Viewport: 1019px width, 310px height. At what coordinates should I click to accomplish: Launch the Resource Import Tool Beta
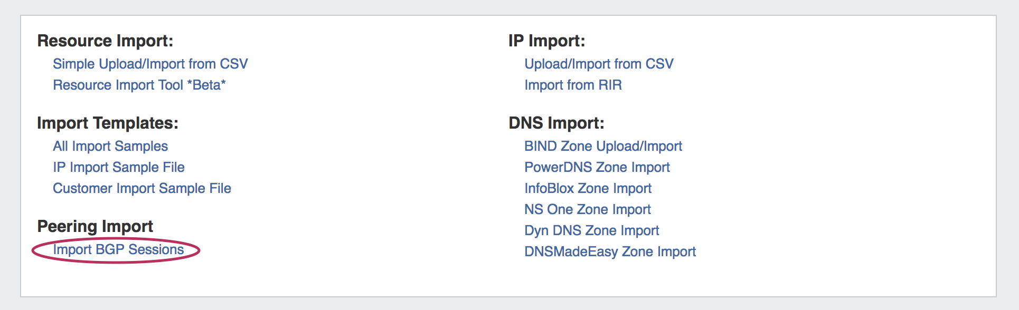point(139,85)
